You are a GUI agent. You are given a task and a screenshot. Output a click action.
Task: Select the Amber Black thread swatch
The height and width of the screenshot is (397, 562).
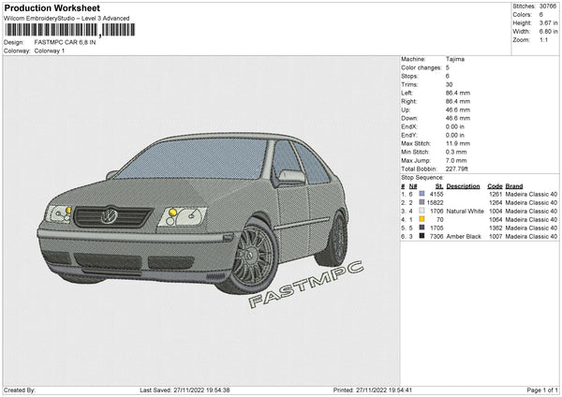tap(421, 237)
